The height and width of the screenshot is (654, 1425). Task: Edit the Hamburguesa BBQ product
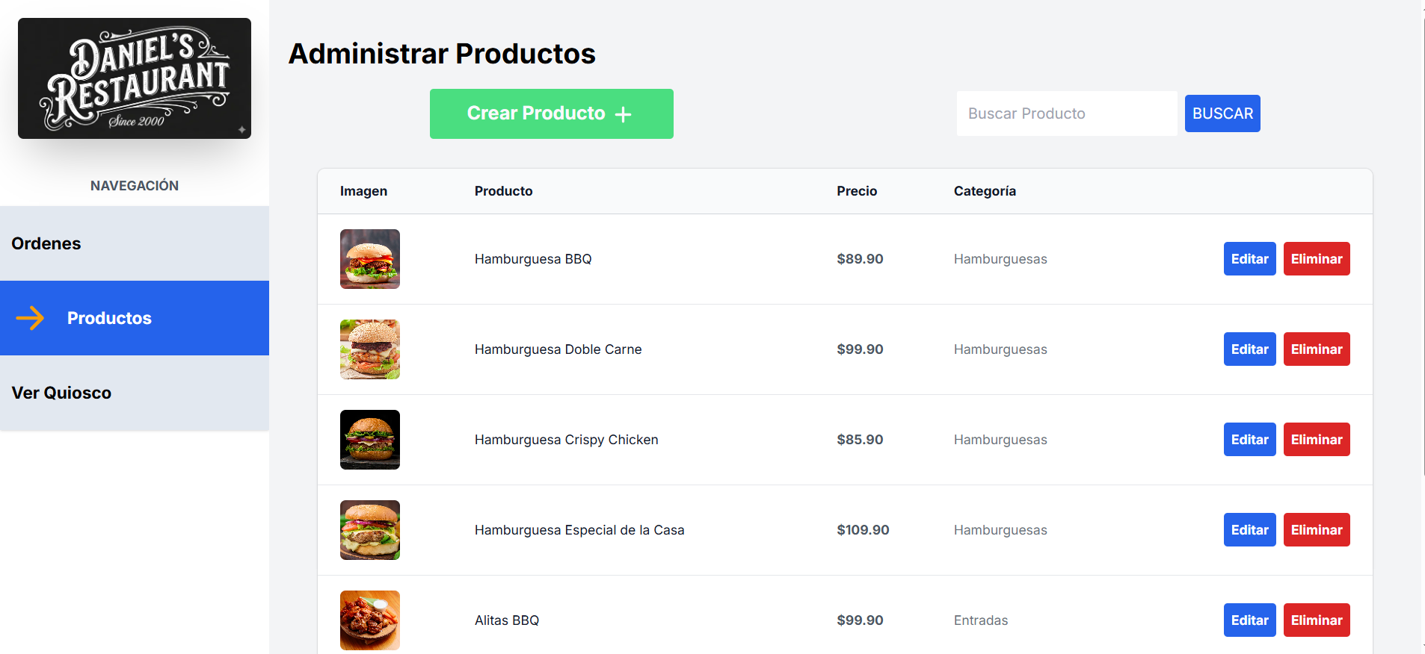[1249, 259]
